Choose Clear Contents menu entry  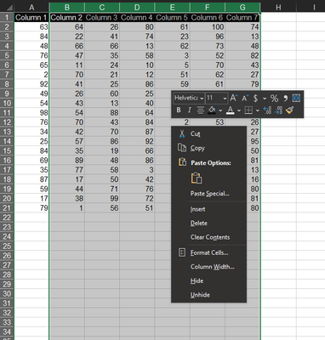coord(208,237)
